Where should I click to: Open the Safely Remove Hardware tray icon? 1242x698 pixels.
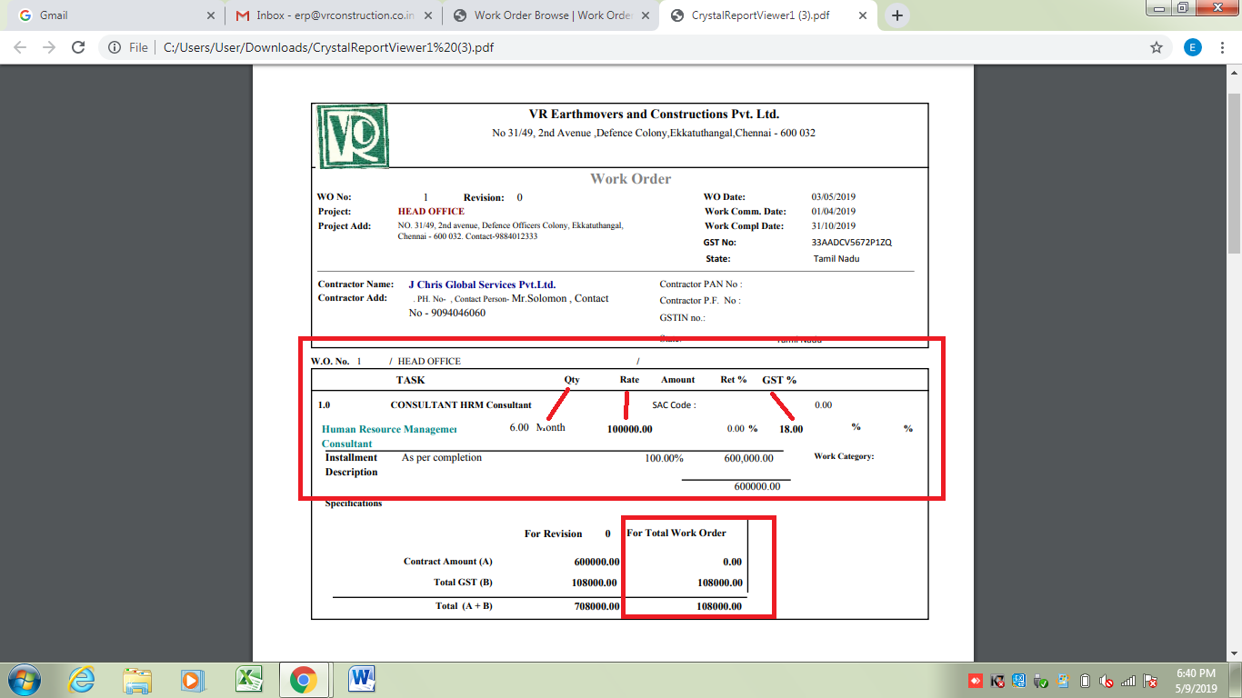point(1041,681)
